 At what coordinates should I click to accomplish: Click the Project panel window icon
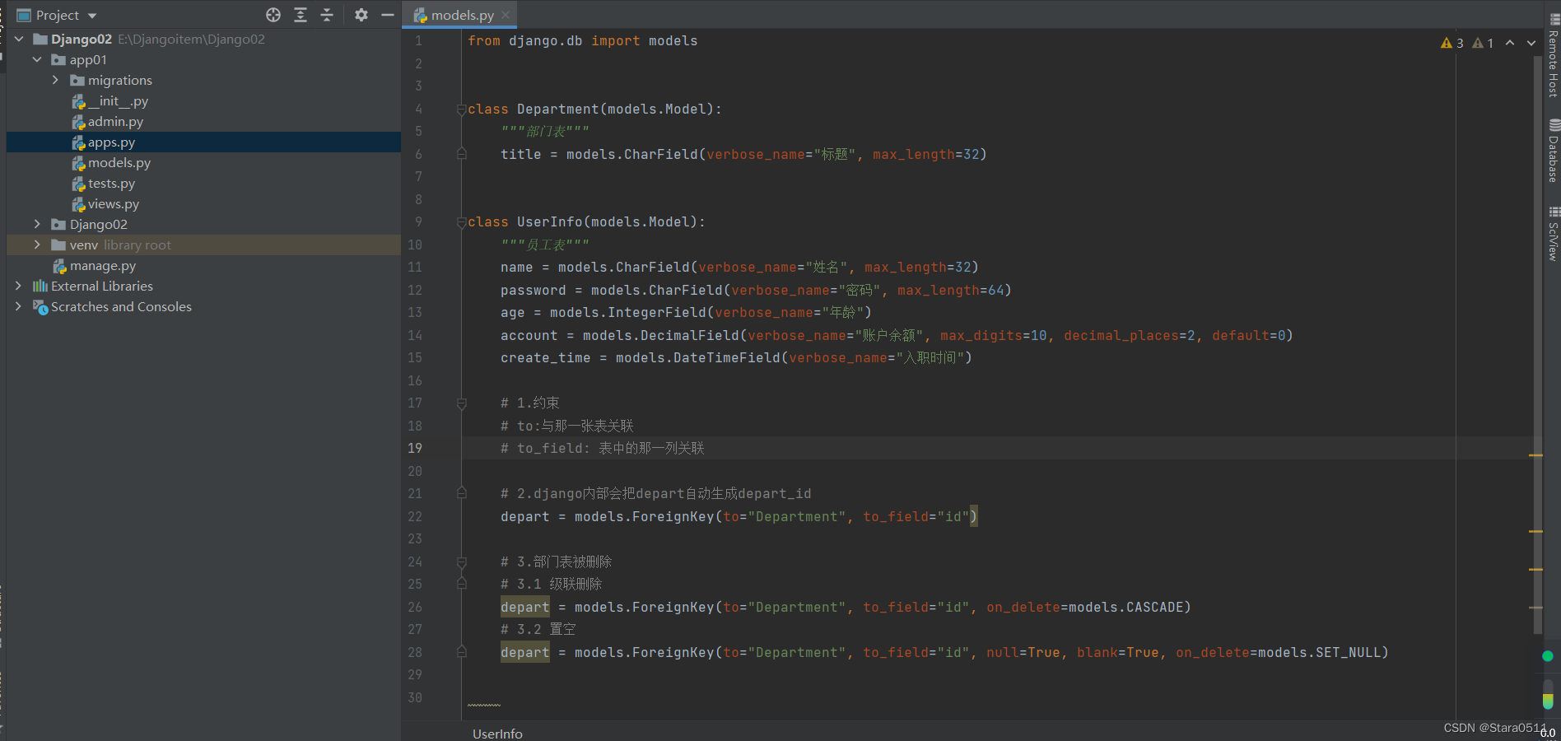tap(24, 16)
